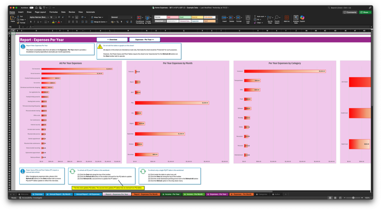Click the Accessibility: Investigate status item
This screenshot has width=381, height=210.
(31, 198)
